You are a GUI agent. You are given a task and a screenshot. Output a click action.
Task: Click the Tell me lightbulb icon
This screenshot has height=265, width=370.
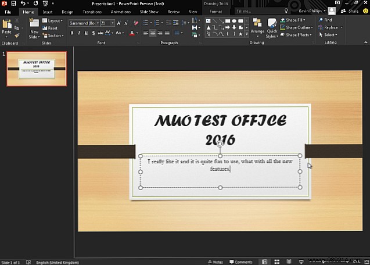click(x=286, y=11)
